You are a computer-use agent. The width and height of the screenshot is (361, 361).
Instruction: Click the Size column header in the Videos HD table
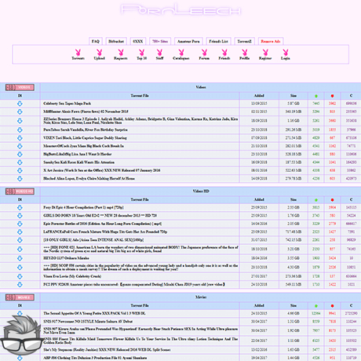[x=294, y=199]
